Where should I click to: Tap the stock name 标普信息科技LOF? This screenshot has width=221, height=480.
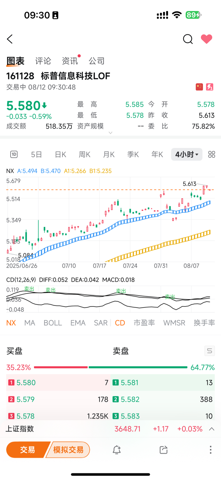[x=75, y=76]
